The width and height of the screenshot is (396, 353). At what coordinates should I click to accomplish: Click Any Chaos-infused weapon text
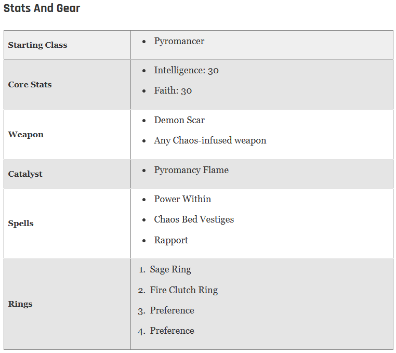point(210,140)
